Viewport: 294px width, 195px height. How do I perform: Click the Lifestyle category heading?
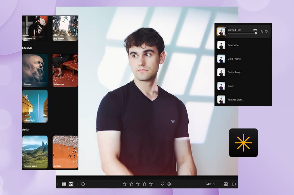[27, 48]
